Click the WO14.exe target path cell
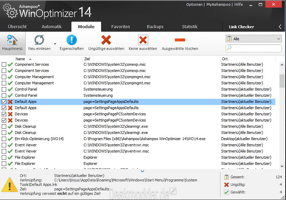Viewport: 286px width, 200px height. point(145,139)
